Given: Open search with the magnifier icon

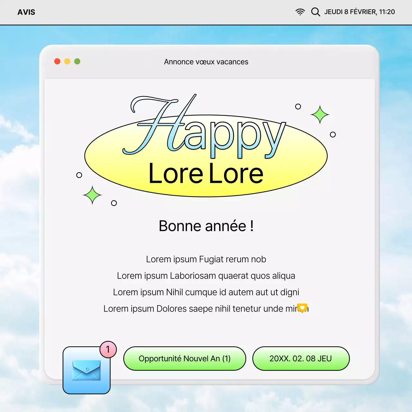Looking at the screenshot, I should (315, 12).
